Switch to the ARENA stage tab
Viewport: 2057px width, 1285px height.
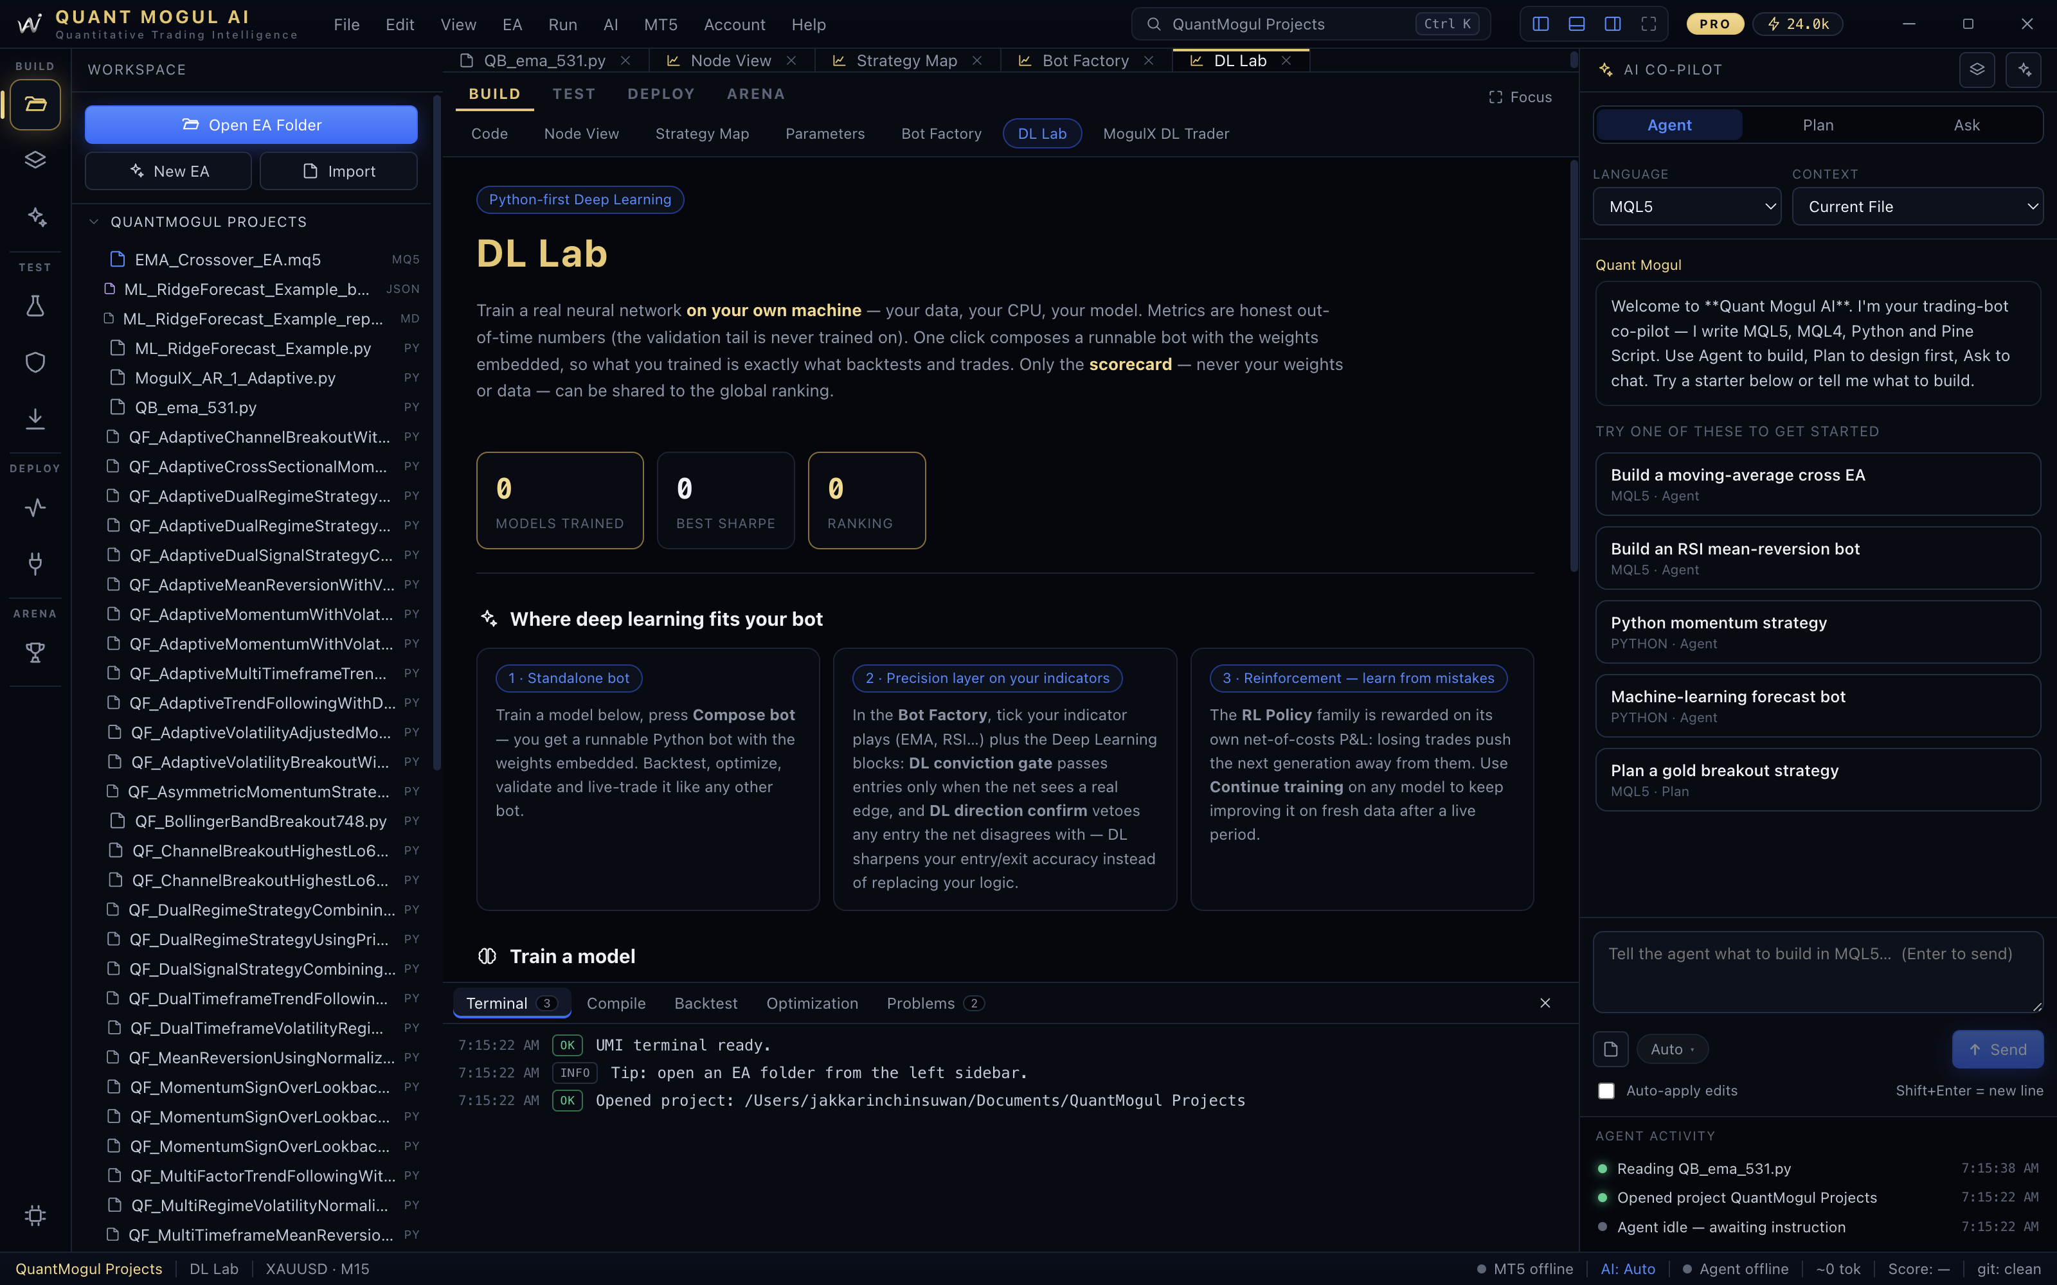click(x=756, y=94)
